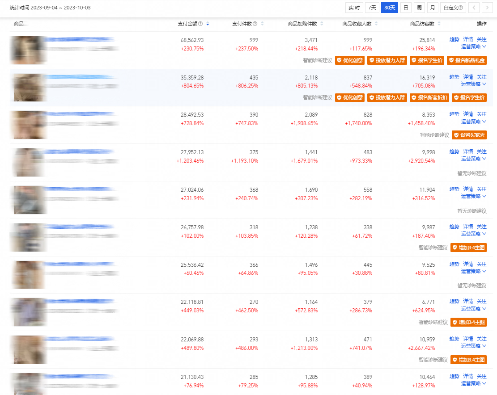The height and width of the screenshot is (395, 497).
Task: Click help icon next to 支付金额 header
Action: pos(200,24)
